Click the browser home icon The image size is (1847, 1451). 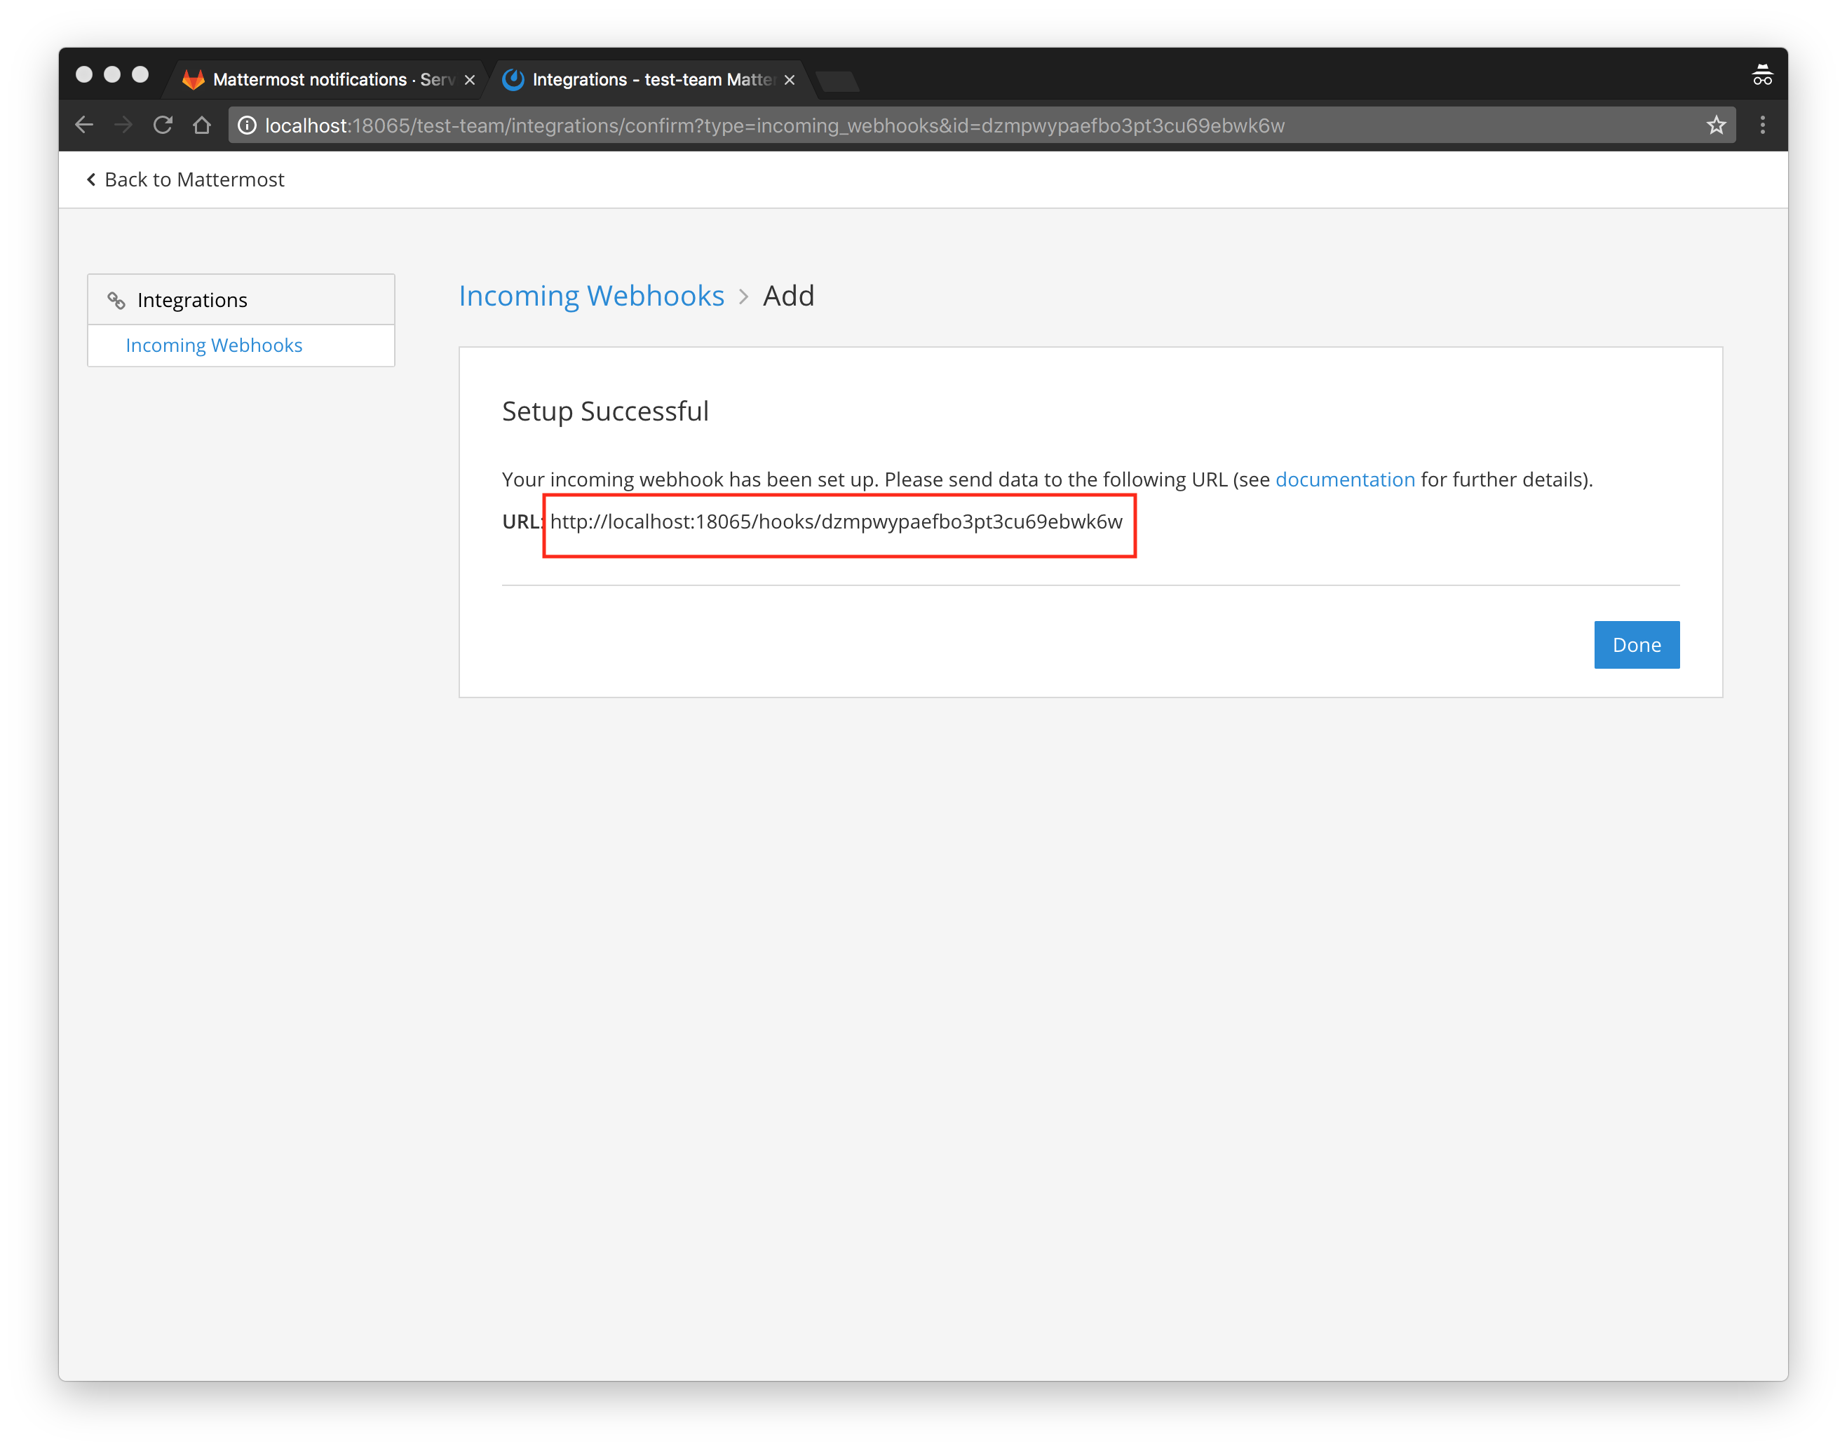tap(201, 125)
